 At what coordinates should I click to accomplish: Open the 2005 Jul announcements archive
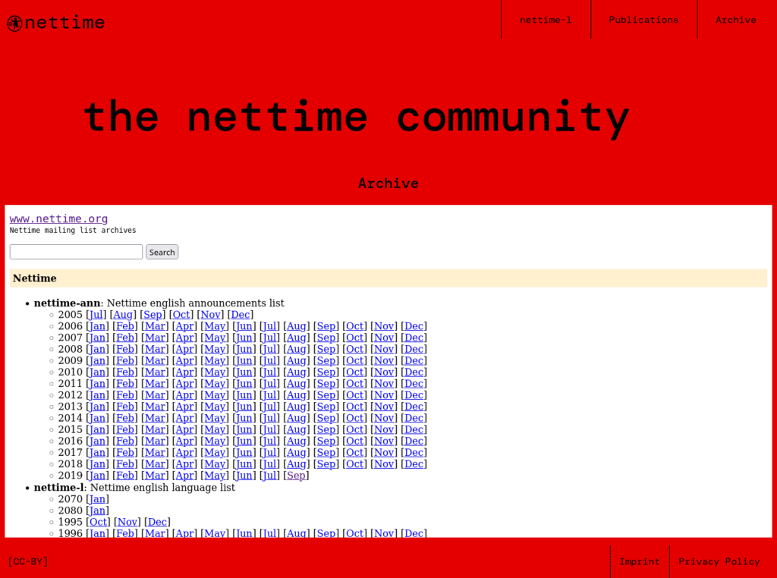coord(96,315)
